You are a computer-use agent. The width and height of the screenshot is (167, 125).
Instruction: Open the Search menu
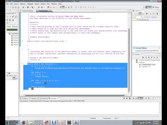(x=37, y=4)
